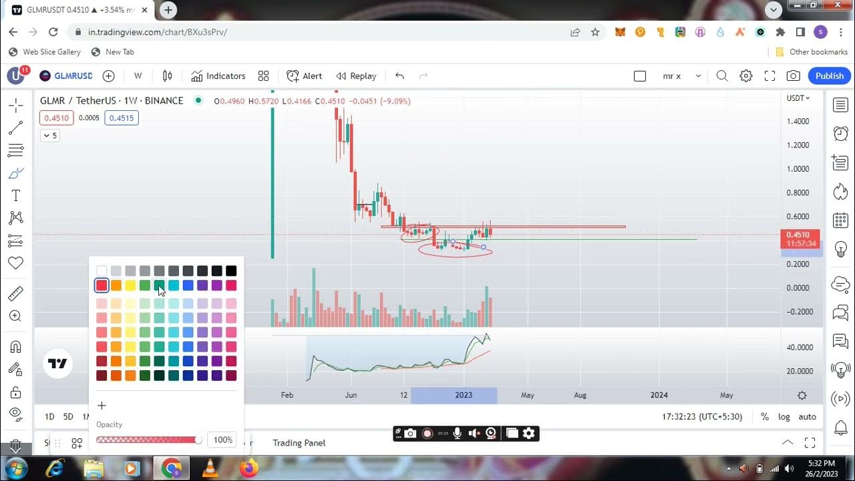
Task: Toggle lock all drawing tools
Action: pyautogui.click(x=16, y=391)
